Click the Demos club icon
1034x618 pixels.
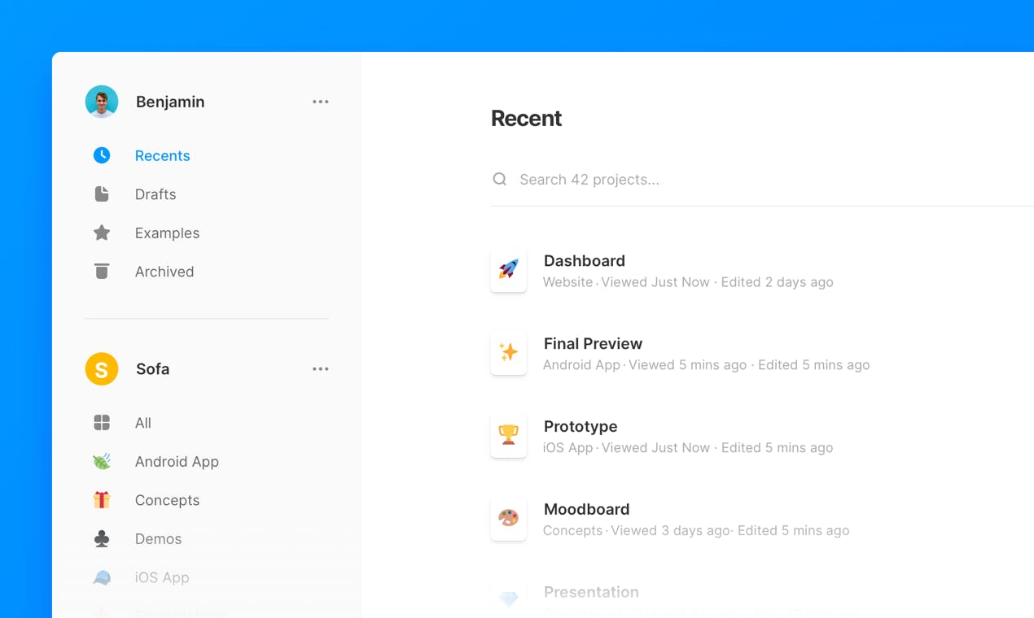102,538
